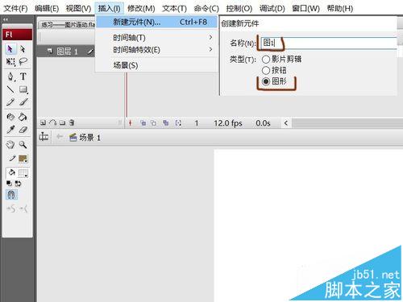Viewport: 403px width, 302px height.
Task: Select the Pencil tool
Action: click(x=10, y=102)
